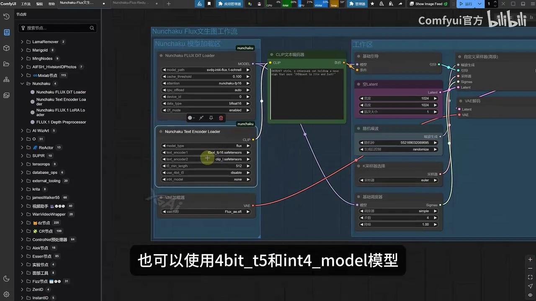Screen dimensions: 536x301
Task: Pin the node using the pin icon
Action: [x=211, y=118]
